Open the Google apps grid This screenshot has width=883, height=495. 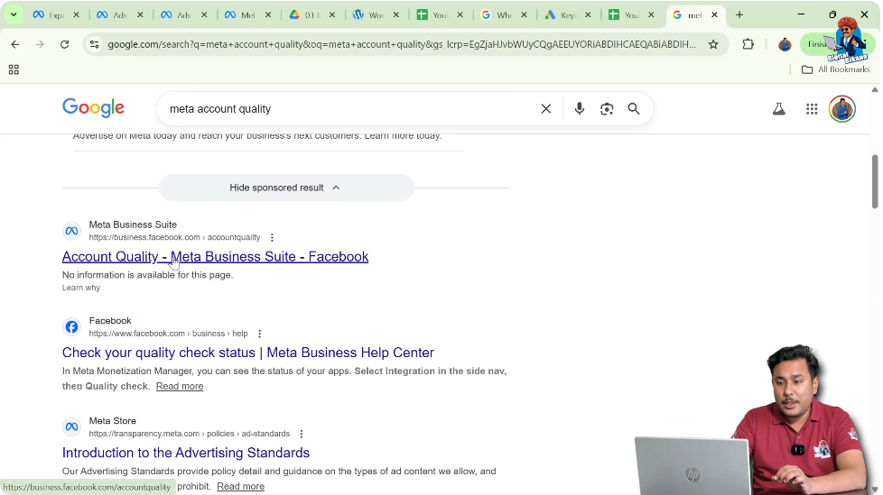point(812,109)
